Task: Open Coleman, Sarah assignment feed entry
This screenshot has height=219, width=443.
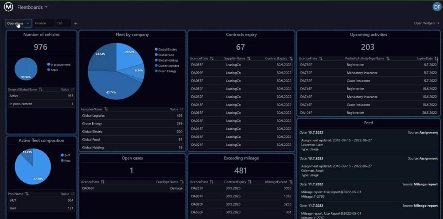Action: click(x=369, y=166)
